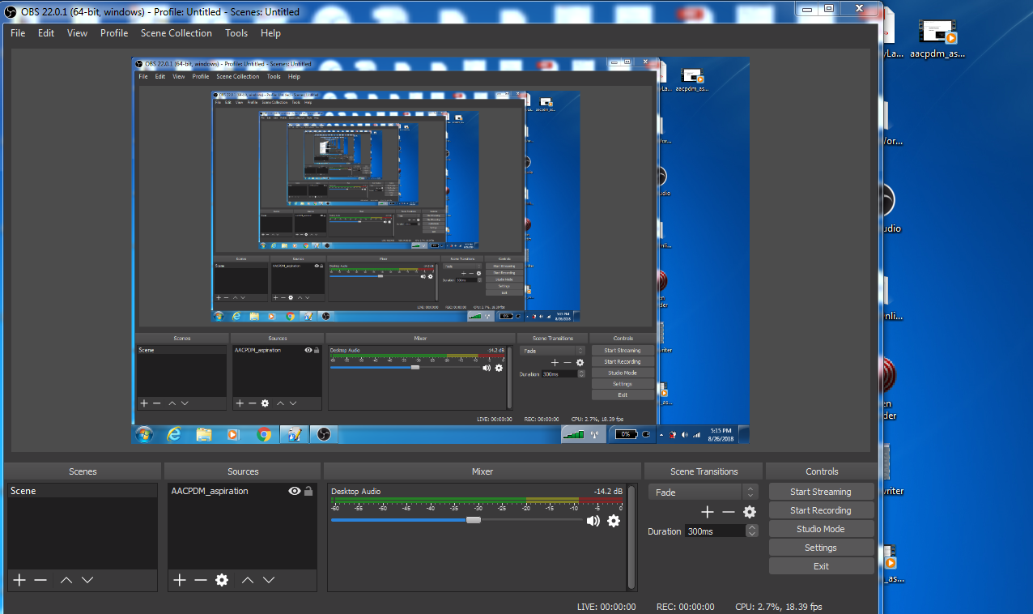
Task: Enable Studio Mode
Action: coord(821,529)
